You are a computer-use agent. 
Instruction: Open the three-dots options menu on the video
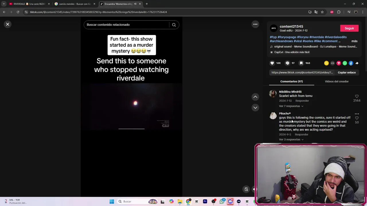(x=255, y=24)
